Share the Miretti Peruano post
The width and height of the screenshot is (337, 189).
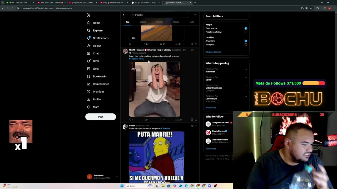pos(196,120)
